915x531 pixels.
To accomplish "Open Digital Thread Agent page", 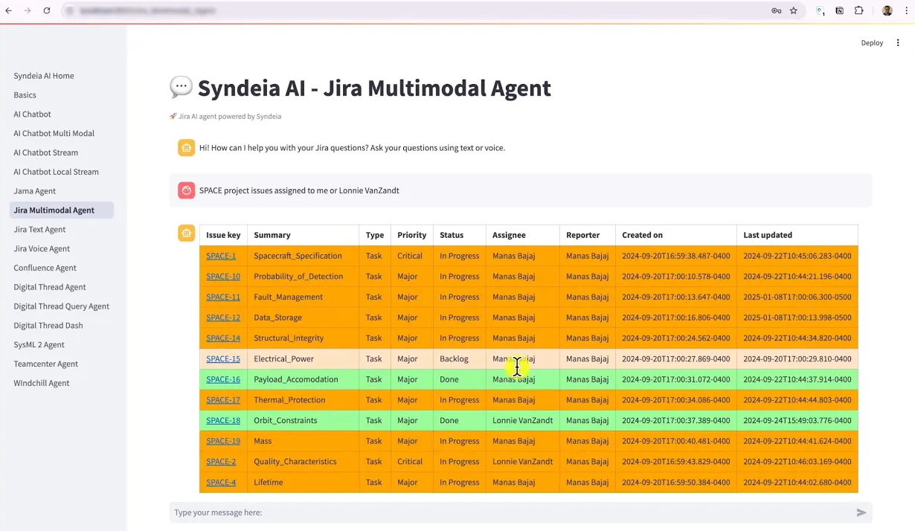I will coord(50,287).
